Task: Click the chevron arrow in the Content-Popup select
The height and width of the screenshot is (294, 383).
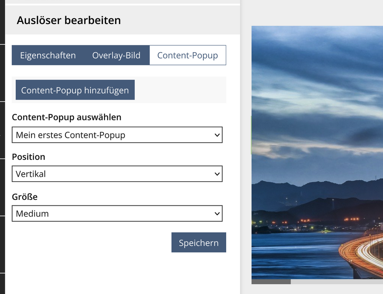Action: 217,135
